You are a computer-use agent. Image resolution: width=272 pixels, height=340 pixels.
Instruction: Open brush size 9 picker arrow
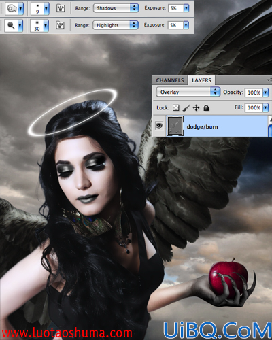click(x=46, y=9)
